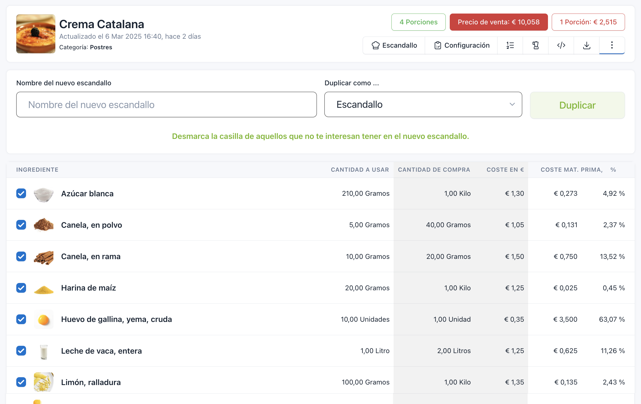Click the Leche de vaca, entera name
This screenshot has width=641, height=404.
pos(101,351)
